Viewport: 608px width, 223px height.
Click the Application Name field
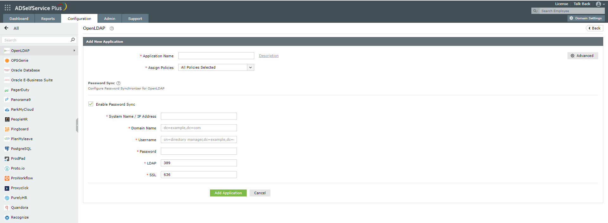tap(216, 56)
